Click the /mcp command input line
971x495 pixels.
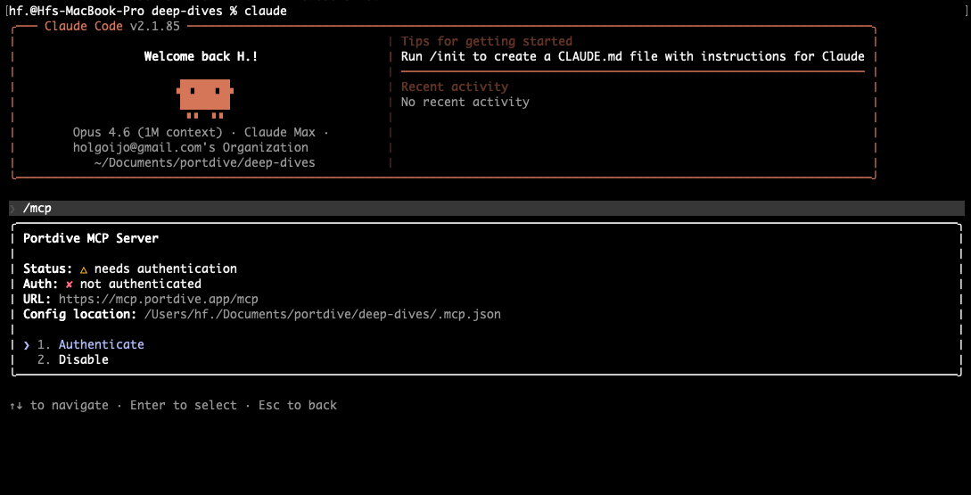click(x=487, y=208)
